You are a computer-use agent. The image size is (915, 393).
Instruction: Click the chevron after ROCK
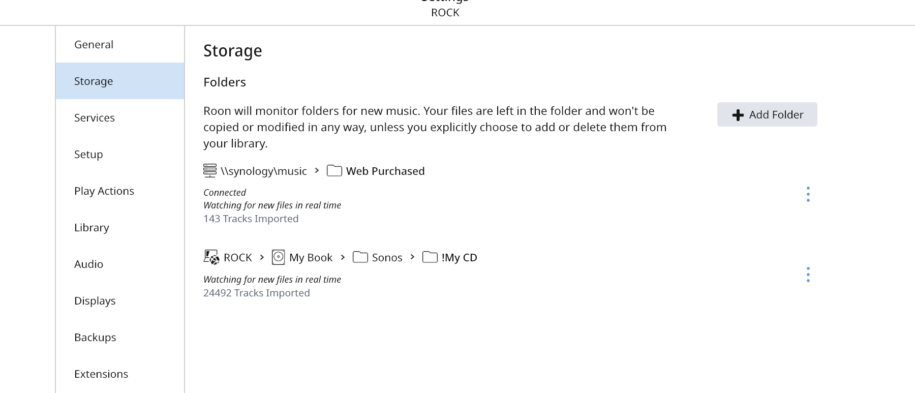pos(262,257)
